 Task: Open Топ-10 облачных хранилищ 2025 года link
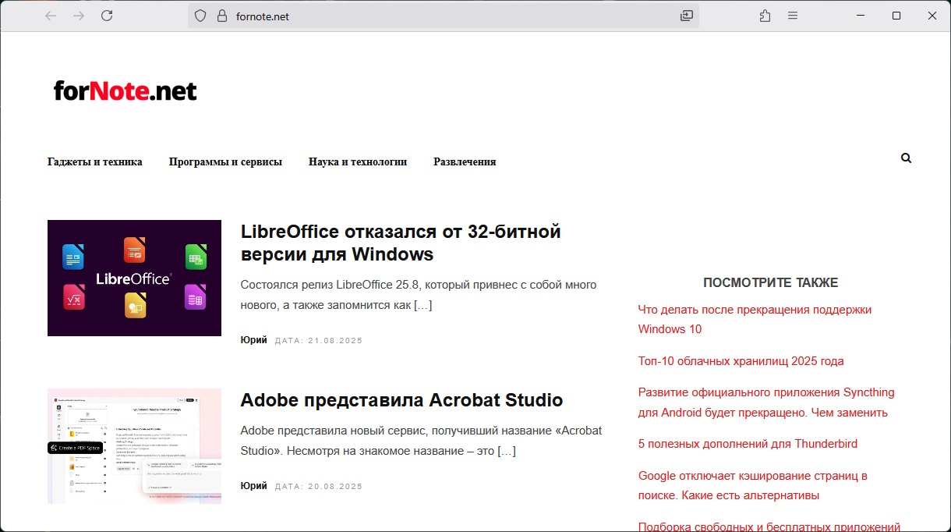[x=741, y=361]
